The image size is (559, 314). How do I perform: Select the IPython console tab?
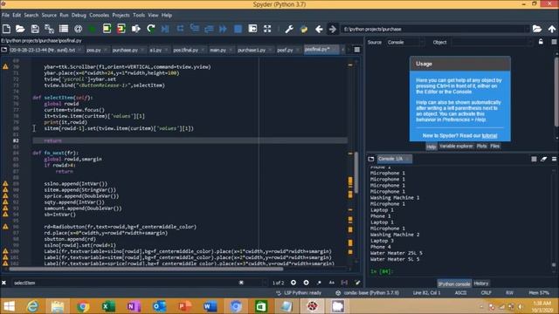click(x=454, y=283)
